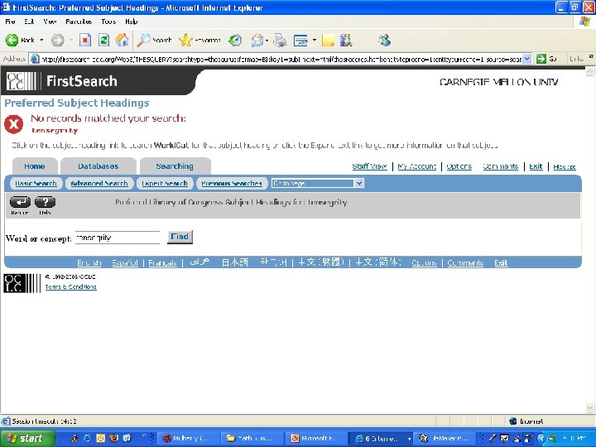Switch language to Français in footer
Viewport: 596px width, 447px height.
coord(163,262)
